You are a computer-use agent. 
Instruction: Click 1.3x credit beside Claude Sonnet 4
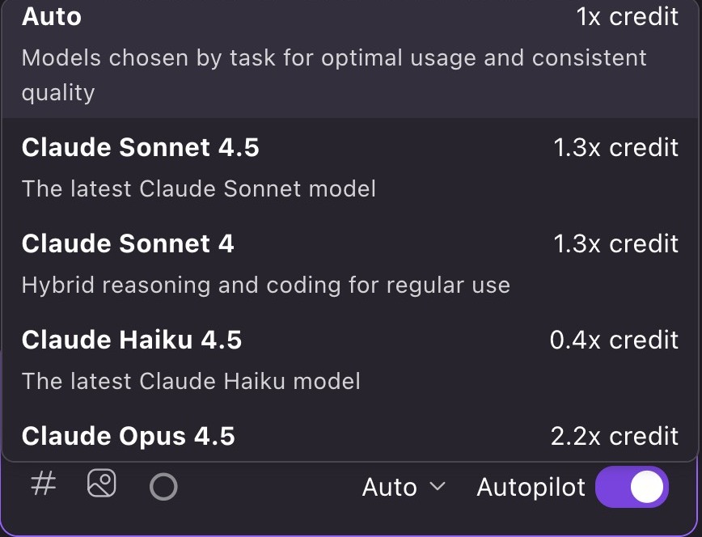[x=615, y=243]
